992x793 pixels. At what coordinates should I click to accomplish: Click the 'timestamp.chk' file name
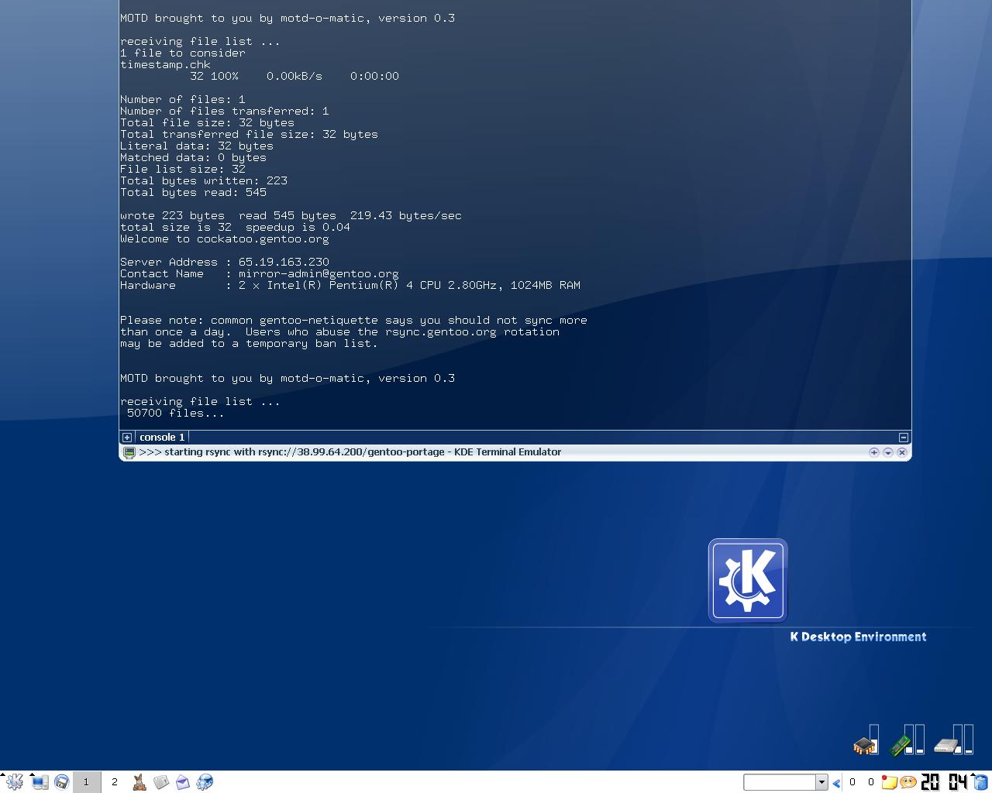(x=165, y=65)
